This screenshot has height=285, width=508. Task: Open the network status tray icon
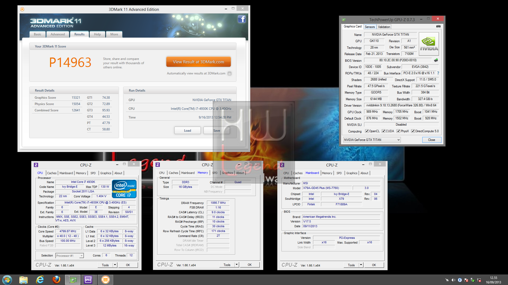479,280
